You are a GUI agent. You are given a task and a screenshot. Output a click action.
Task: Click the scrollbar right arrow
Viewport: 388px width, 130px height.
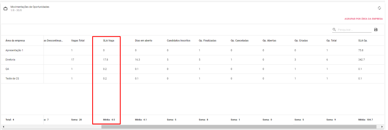click(x=382, y=127)
